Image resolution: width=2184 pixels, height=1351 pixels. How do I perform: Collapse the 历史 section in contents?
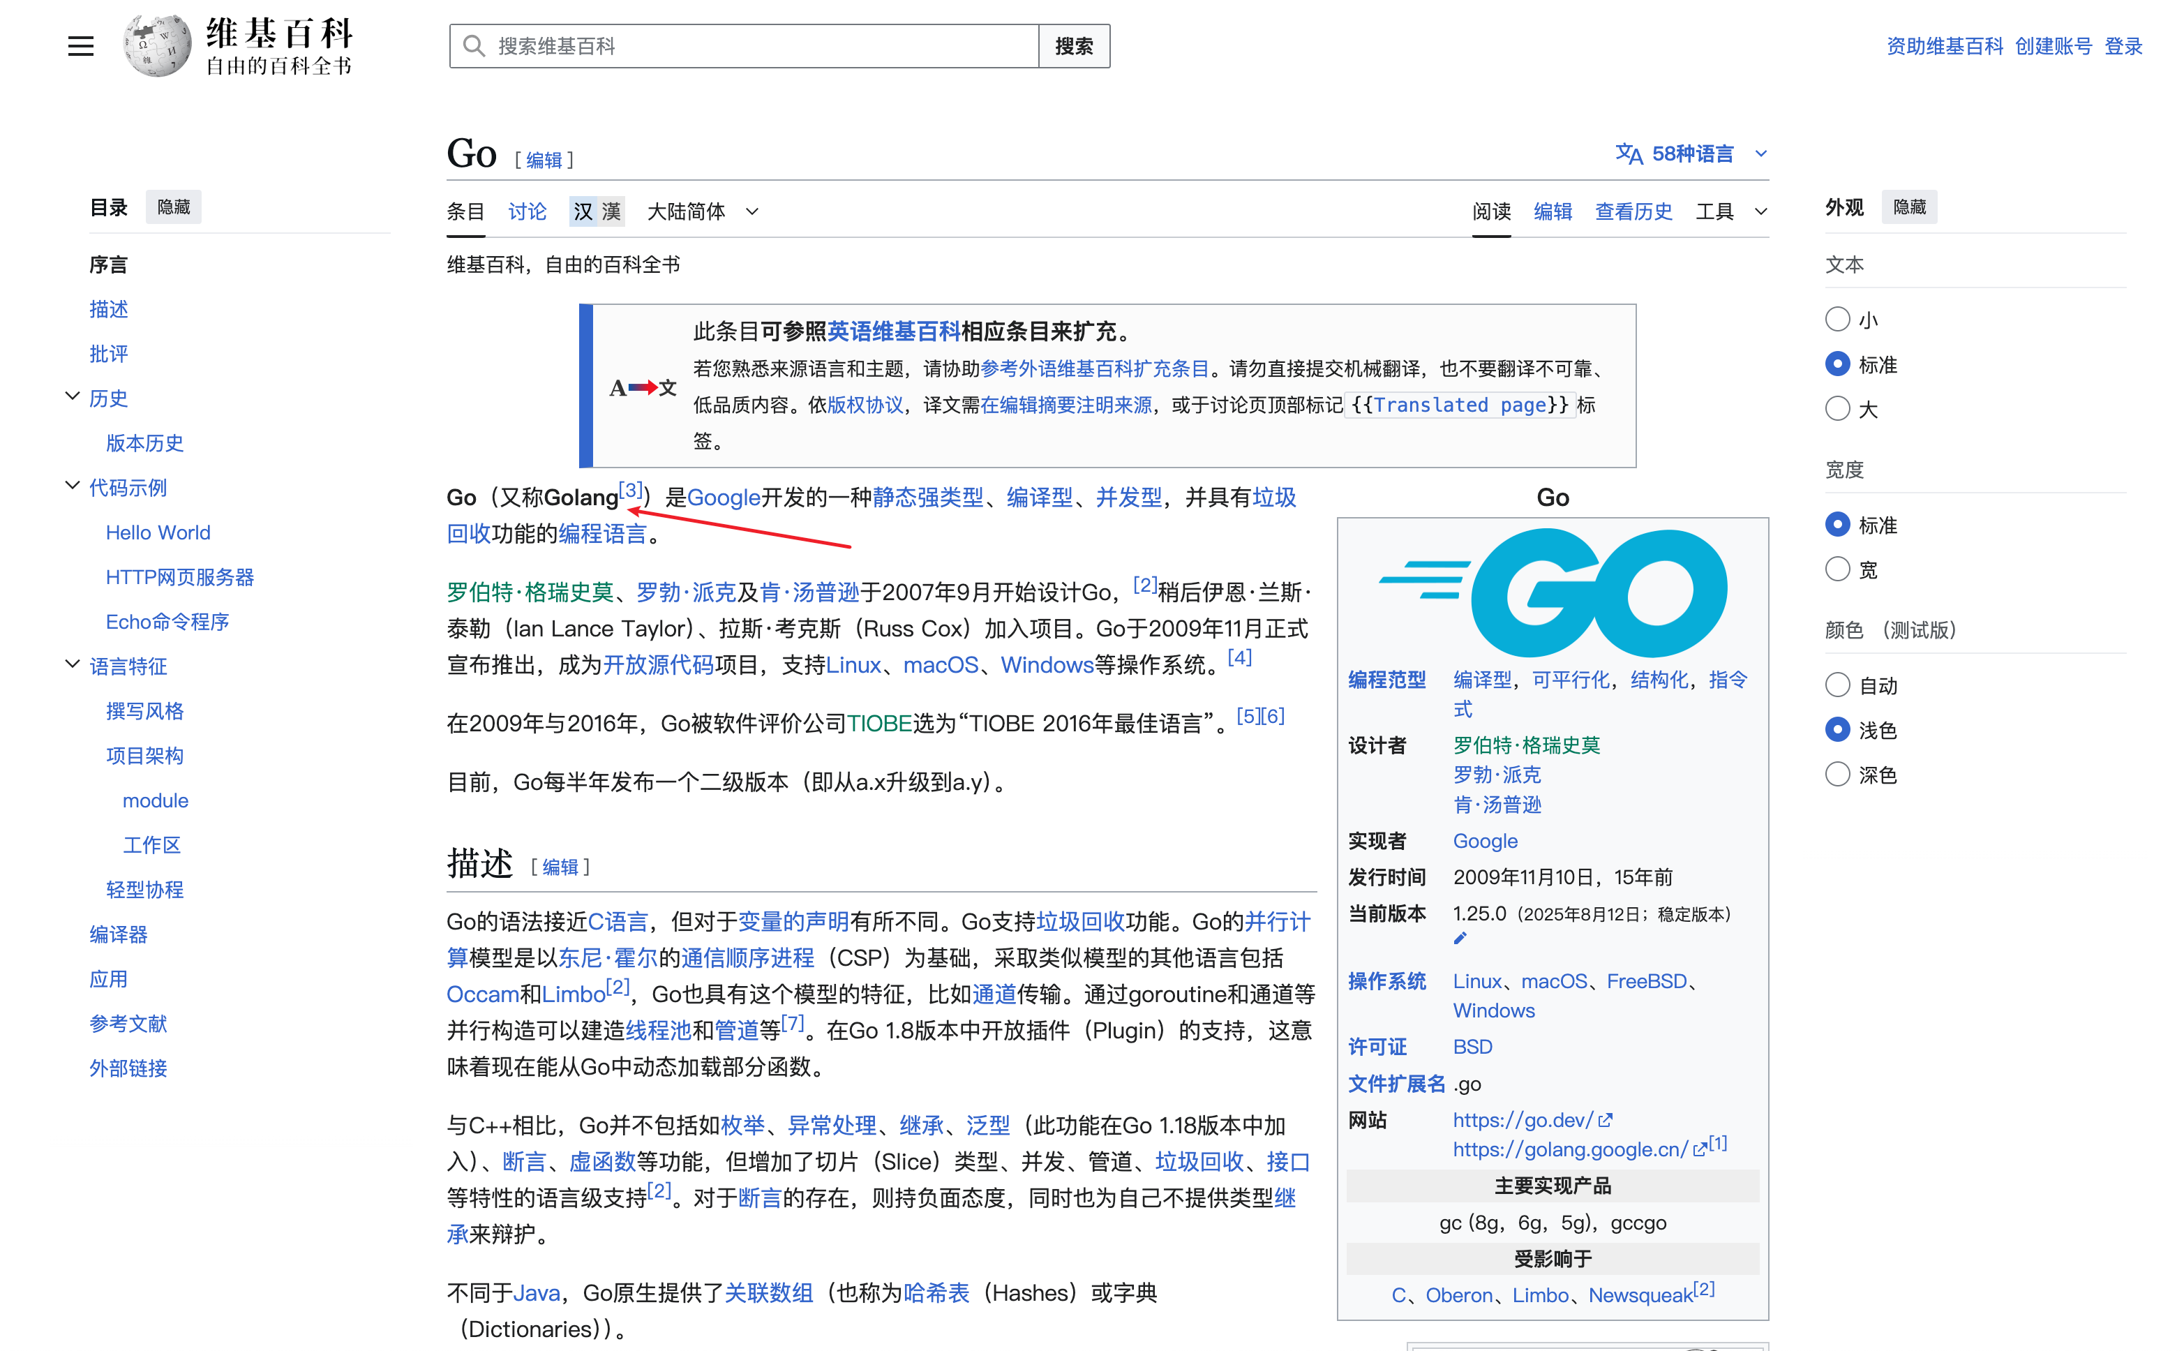coord(73,397)
